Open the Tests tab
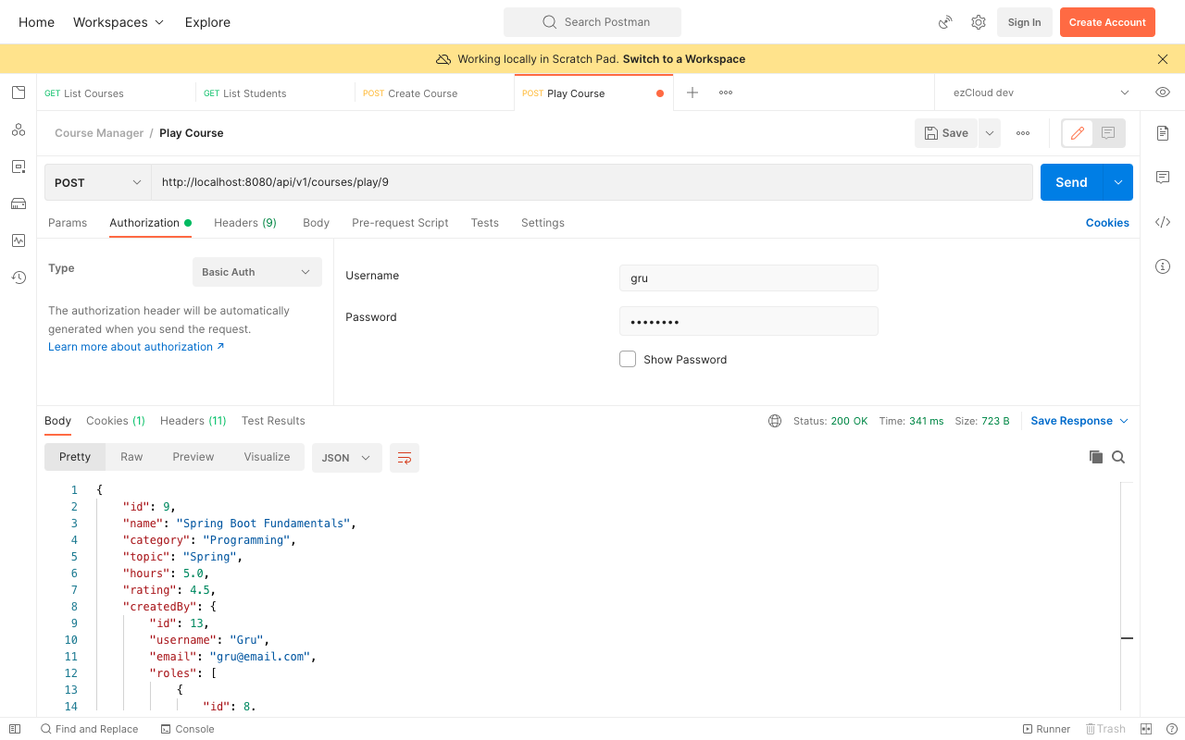Screen dimensions: 1185x740 tap(485, 223)
